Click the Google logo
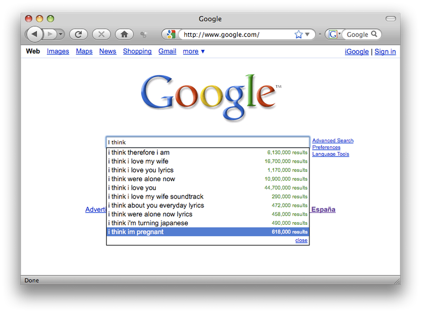Image resolution: width=421 pixels, height=313 pixels. pyautogui.click(x=211, y=97)
